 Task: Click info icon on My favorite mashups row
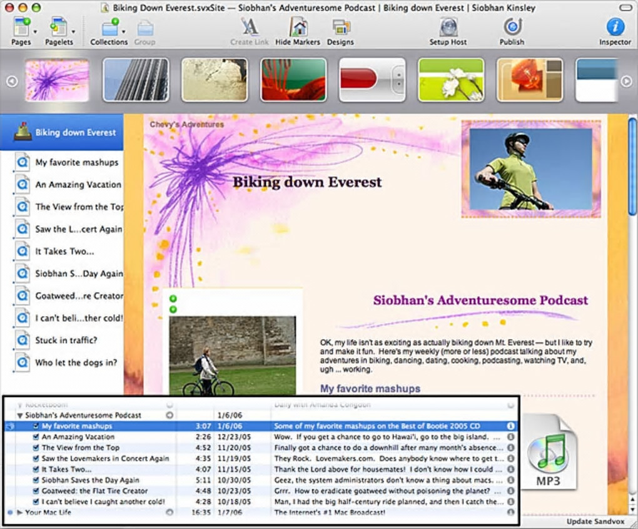click(510, 426)
